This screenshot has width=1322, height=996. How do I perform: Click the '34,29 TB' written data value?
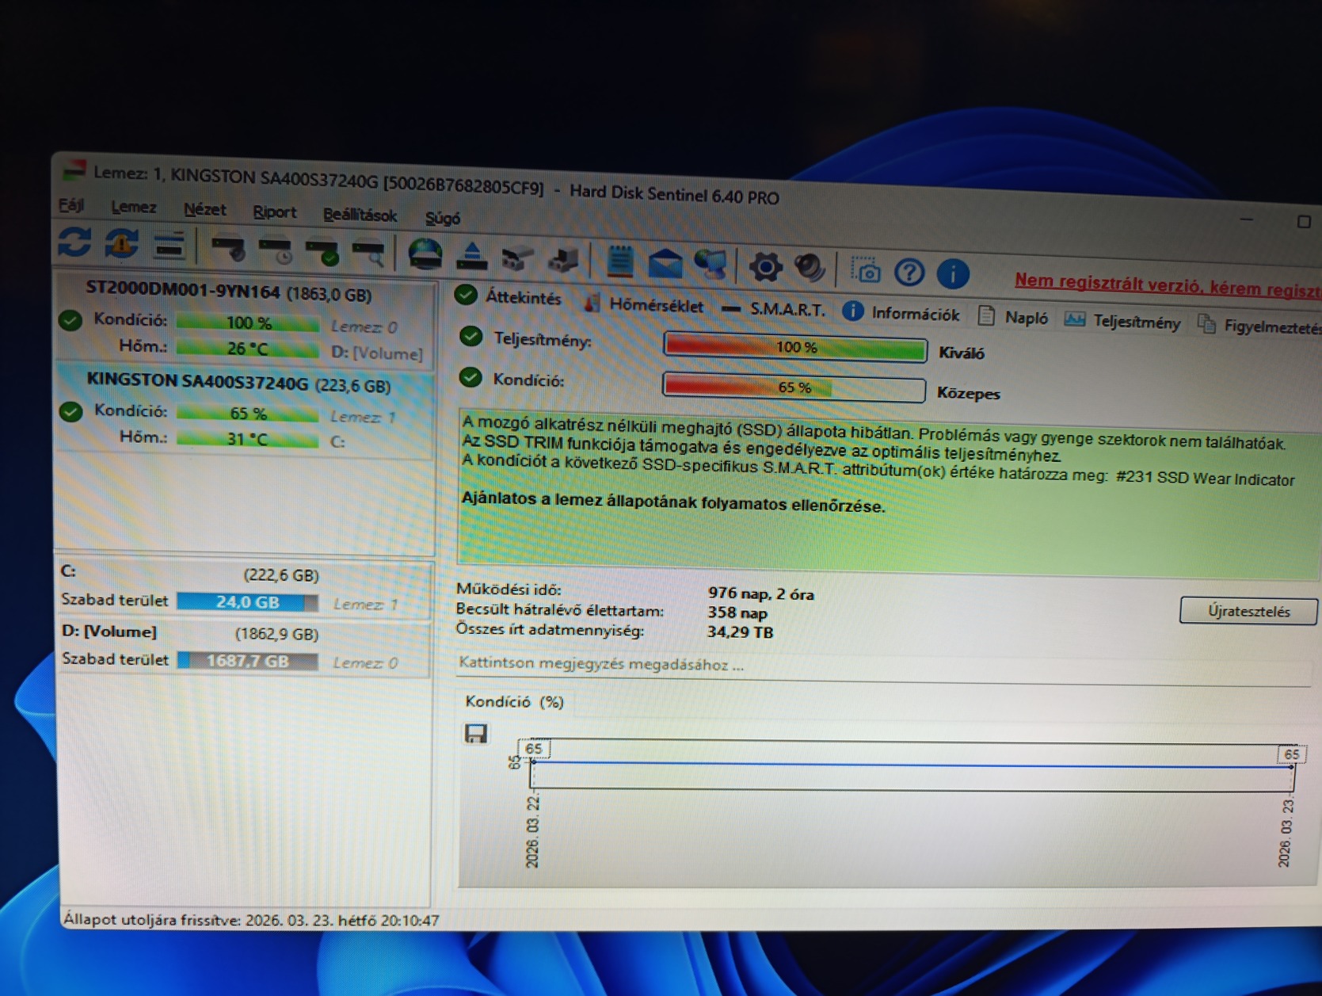click(x=740, y=632)
